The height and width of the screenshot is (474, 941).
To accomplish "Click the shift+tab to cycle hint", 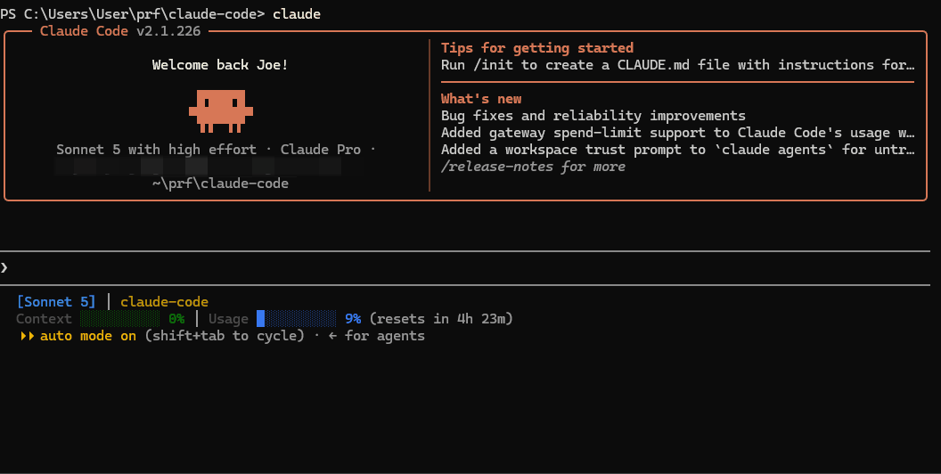I will point(225,336).
